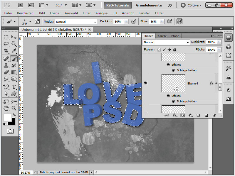The height and width of the screenshot is (176, 235).
Task: Open Fluss flow slider arrow
Action: point(162,21)
